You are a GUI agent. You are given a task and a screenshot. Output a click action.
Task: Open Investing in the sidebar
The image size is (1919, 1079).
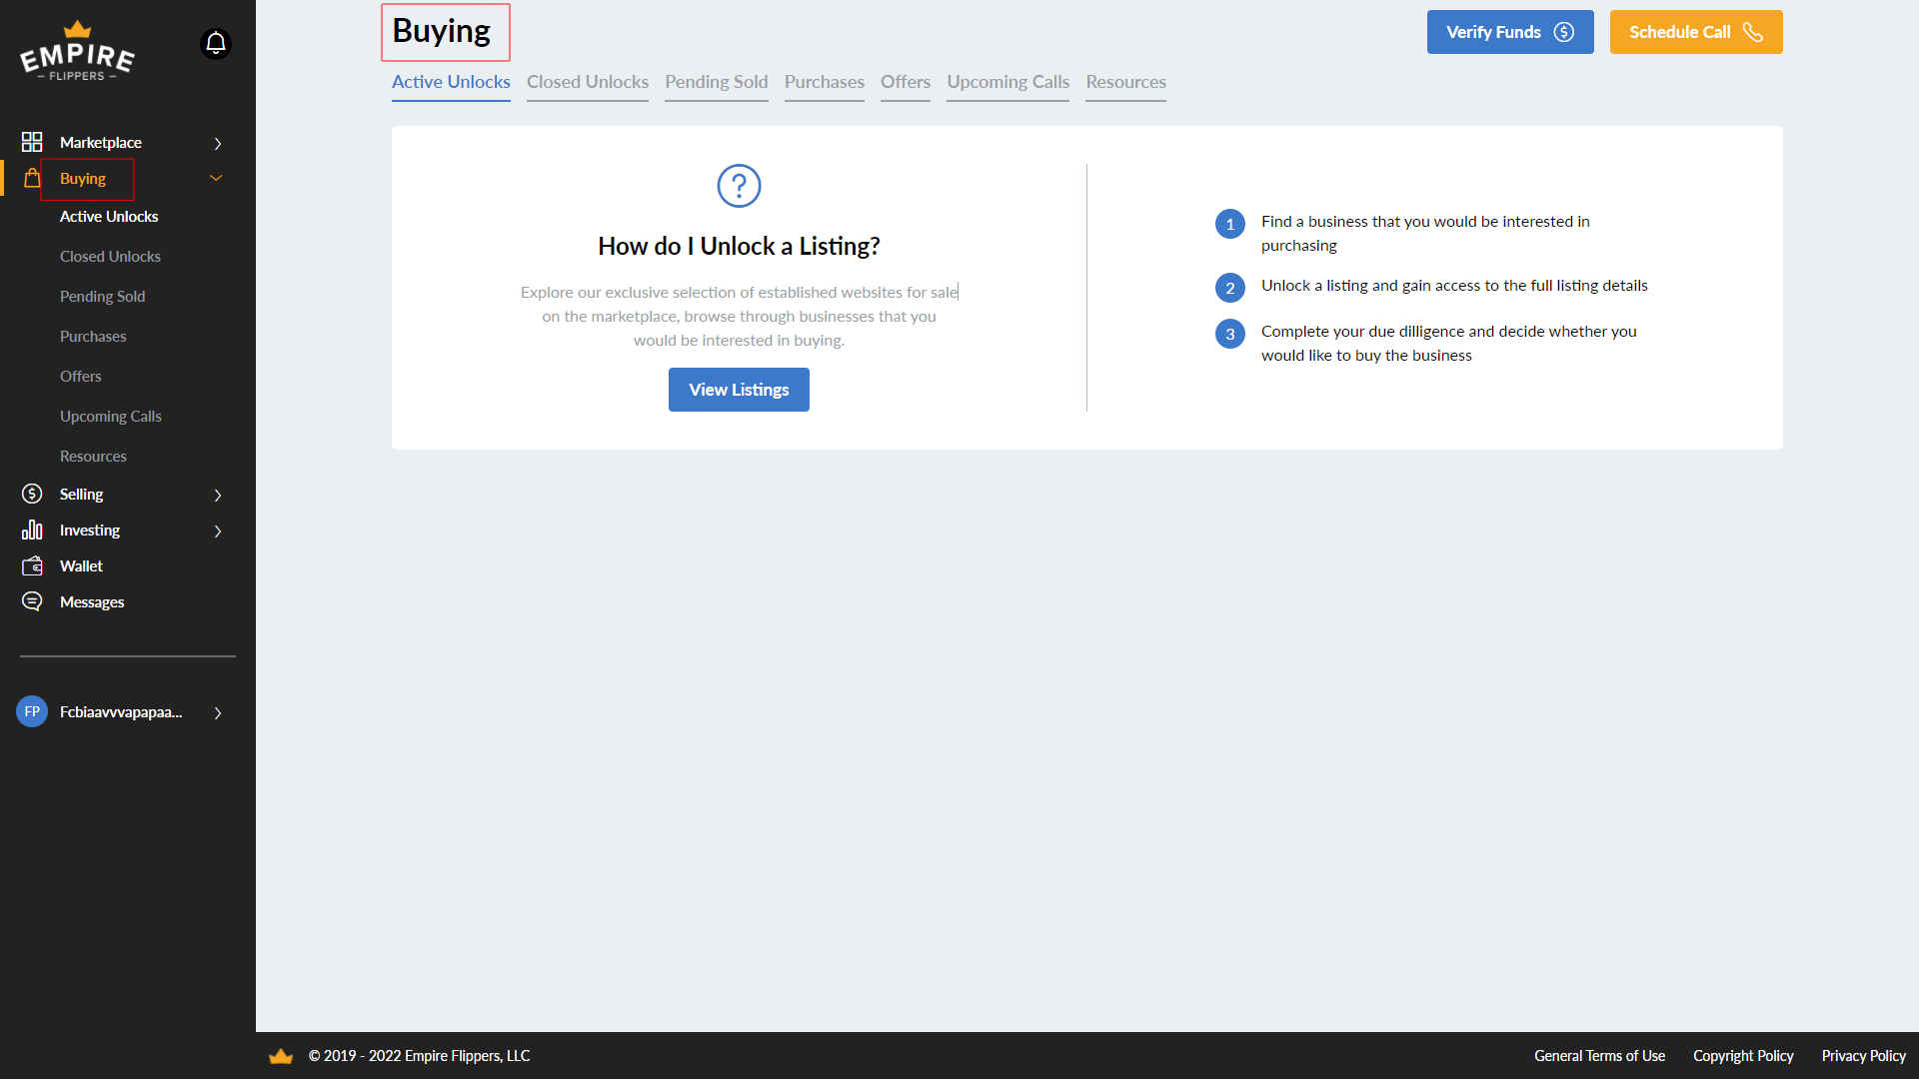pos(90,530)
